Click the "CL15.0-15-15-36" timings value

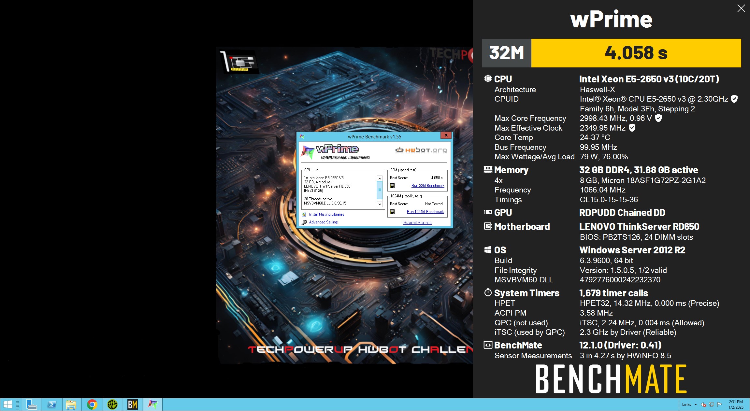[609, 200]
